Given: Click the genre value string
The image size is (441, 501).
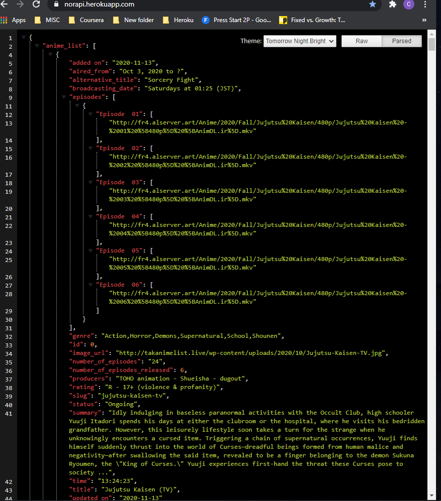Looking at the screenshot, I should (191, 336).
